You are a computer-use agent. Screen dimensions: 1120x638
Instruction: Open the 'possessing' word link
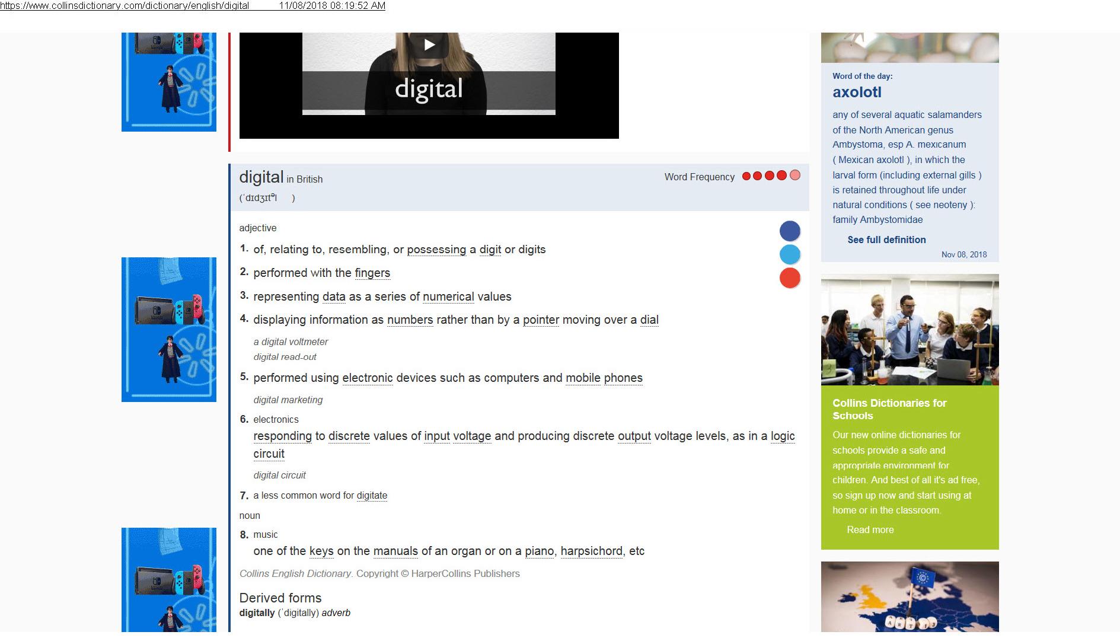436,250
